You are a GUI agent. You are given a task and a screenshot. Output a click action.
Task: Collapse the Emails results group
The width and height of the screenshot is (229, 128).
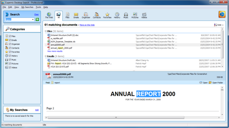46,56
